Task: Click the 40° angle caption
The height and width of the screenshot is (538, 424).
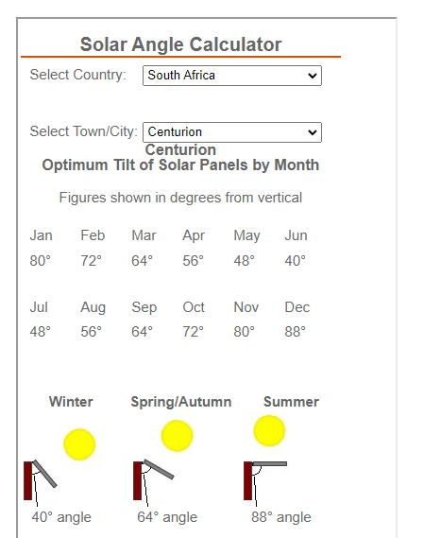Action: click(61, 517)
